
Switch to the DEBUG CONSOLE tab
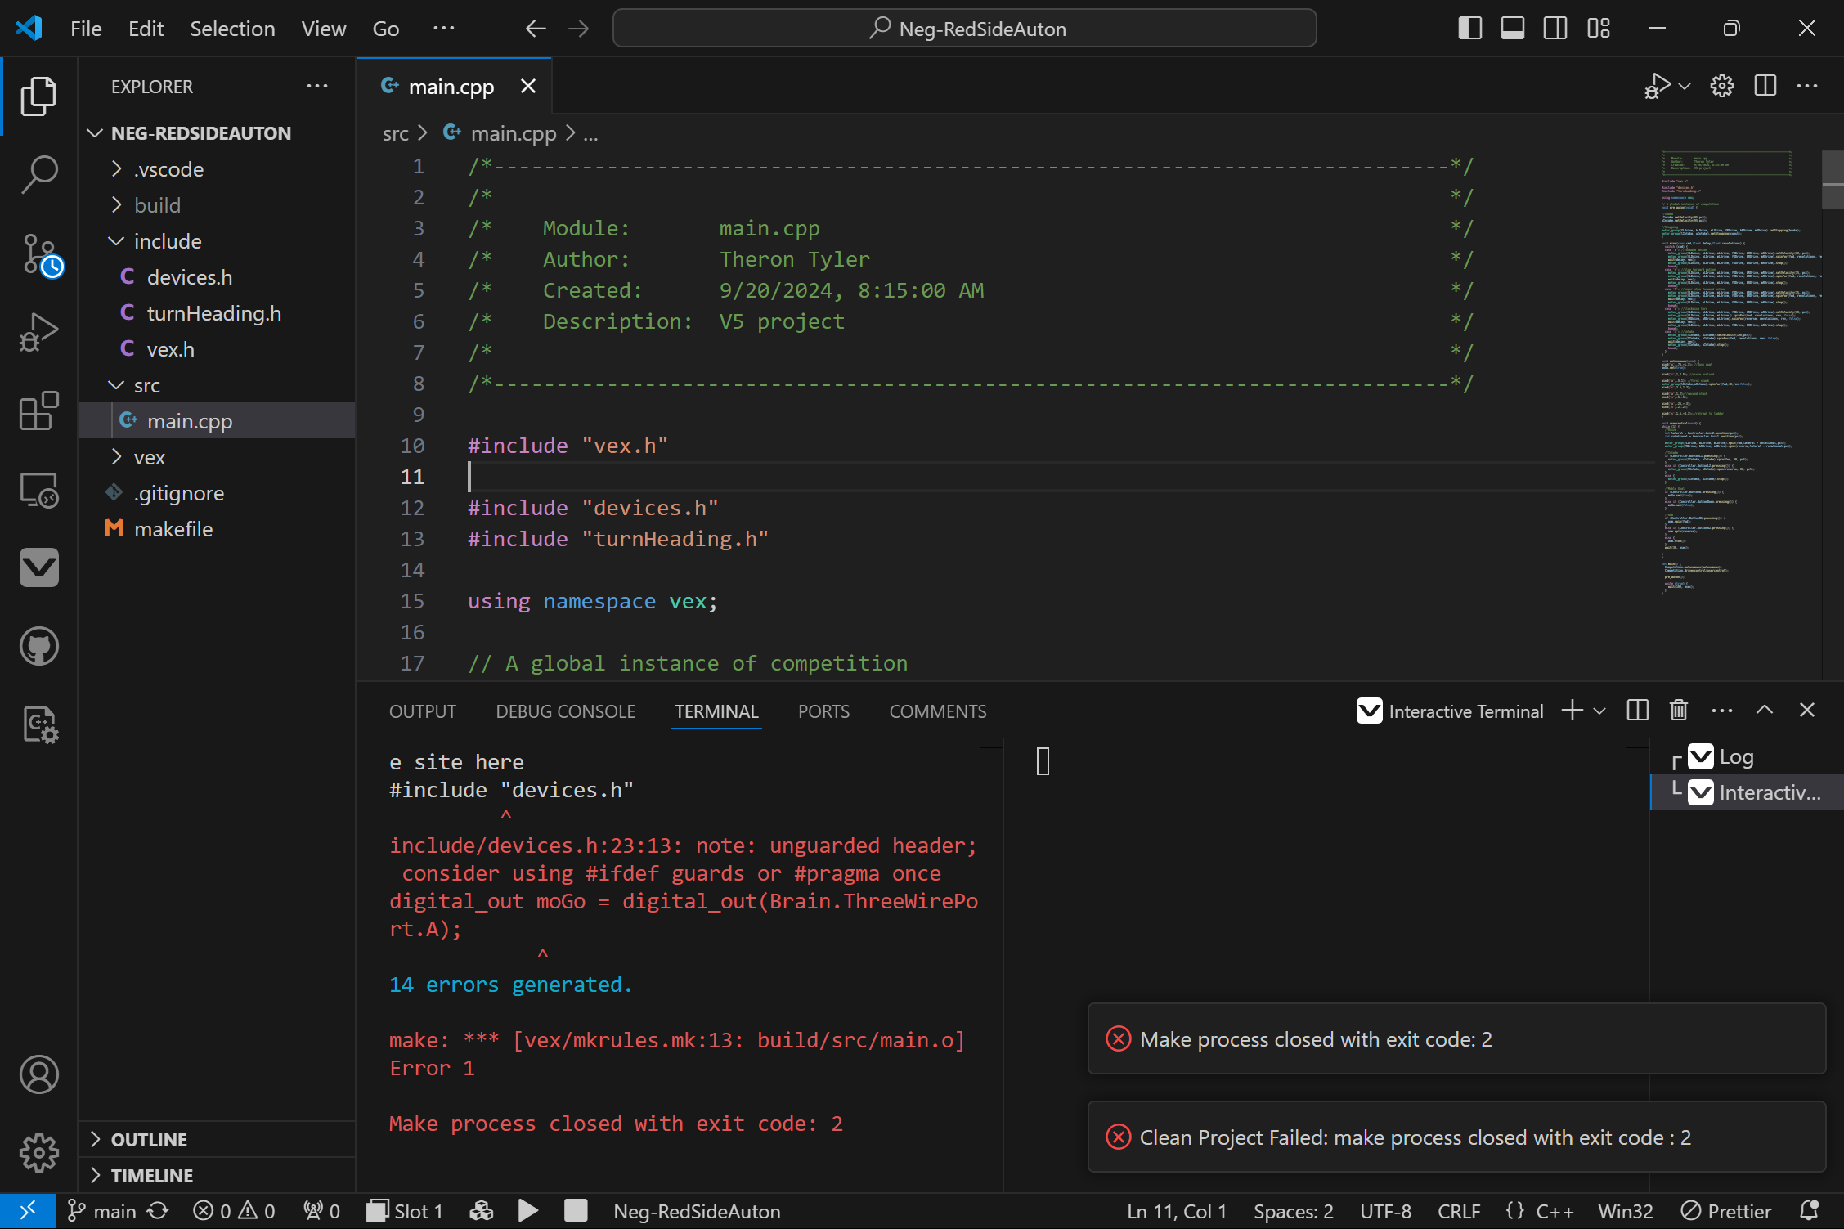(565, 711)
